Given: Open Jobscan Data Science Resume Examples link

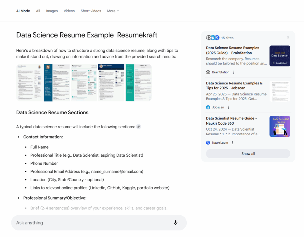Looking at the screenshot, I should click(x=234, y=86).
